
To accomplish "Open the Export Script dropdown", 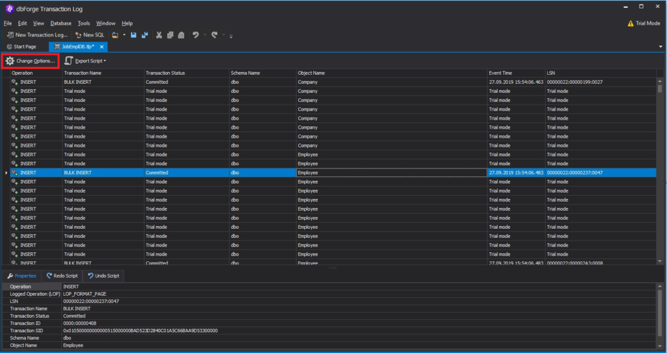I will [x=85, y=61].
